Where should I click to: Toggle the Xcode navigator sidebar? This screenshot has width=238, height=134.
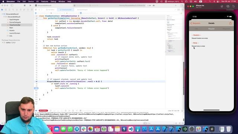12,6
